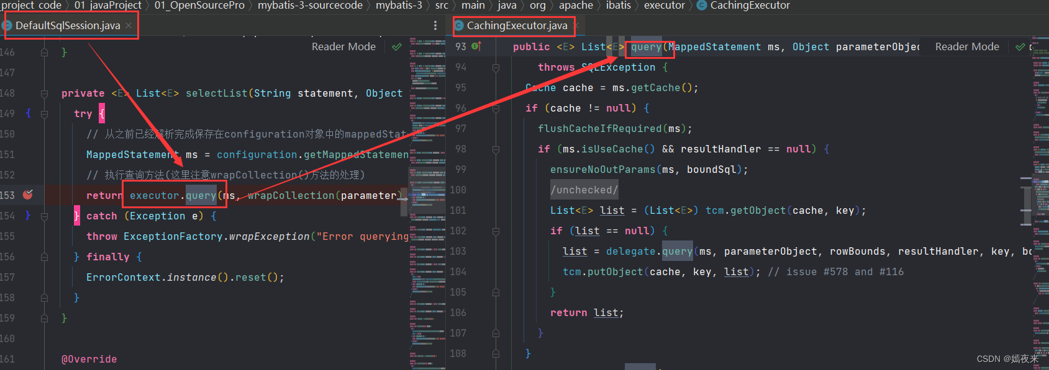Remove the breakpoint on line 153
The image size is (1049, 370).
click(27, 195)
